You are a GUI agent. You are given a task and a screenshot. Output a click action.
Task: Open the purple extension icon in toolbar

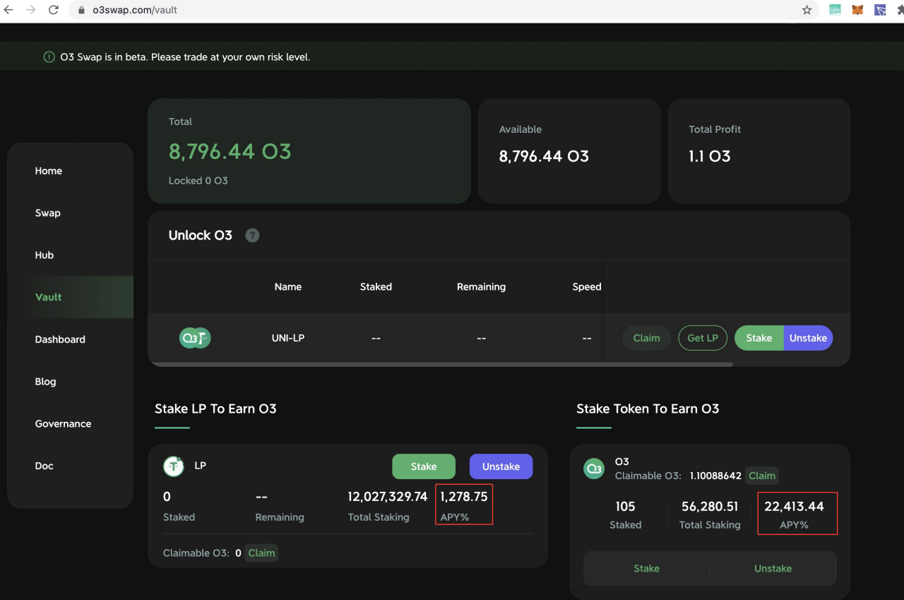[x=880, y=10]
